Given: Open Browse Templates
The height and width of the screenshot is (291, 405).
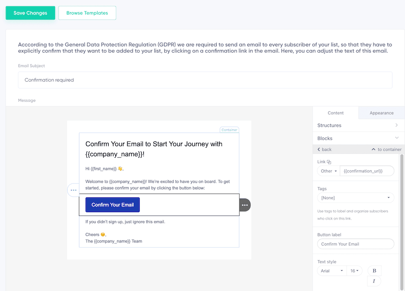Looking at the screenshot, I should 87,13.
